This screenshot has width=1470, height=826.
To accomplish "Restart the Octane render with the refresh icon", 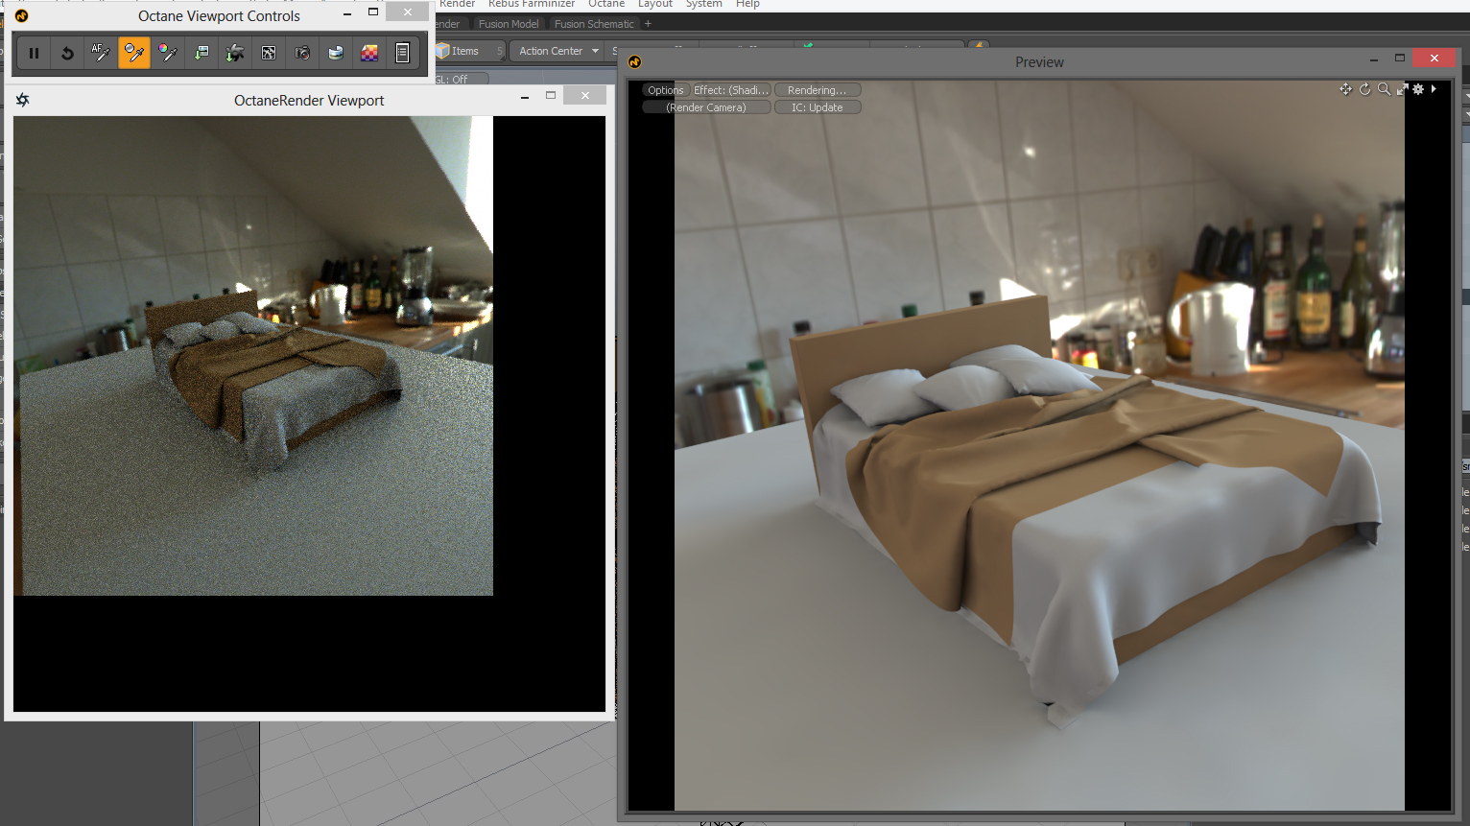I will click(x=67, y=54).
